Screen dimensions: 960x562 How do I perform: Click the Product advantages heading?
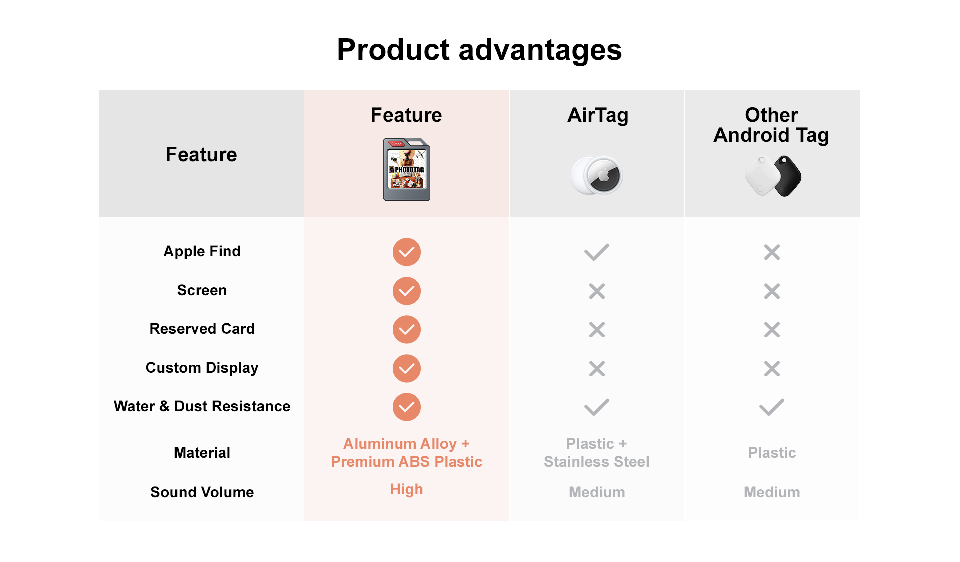tap(479, 50)
